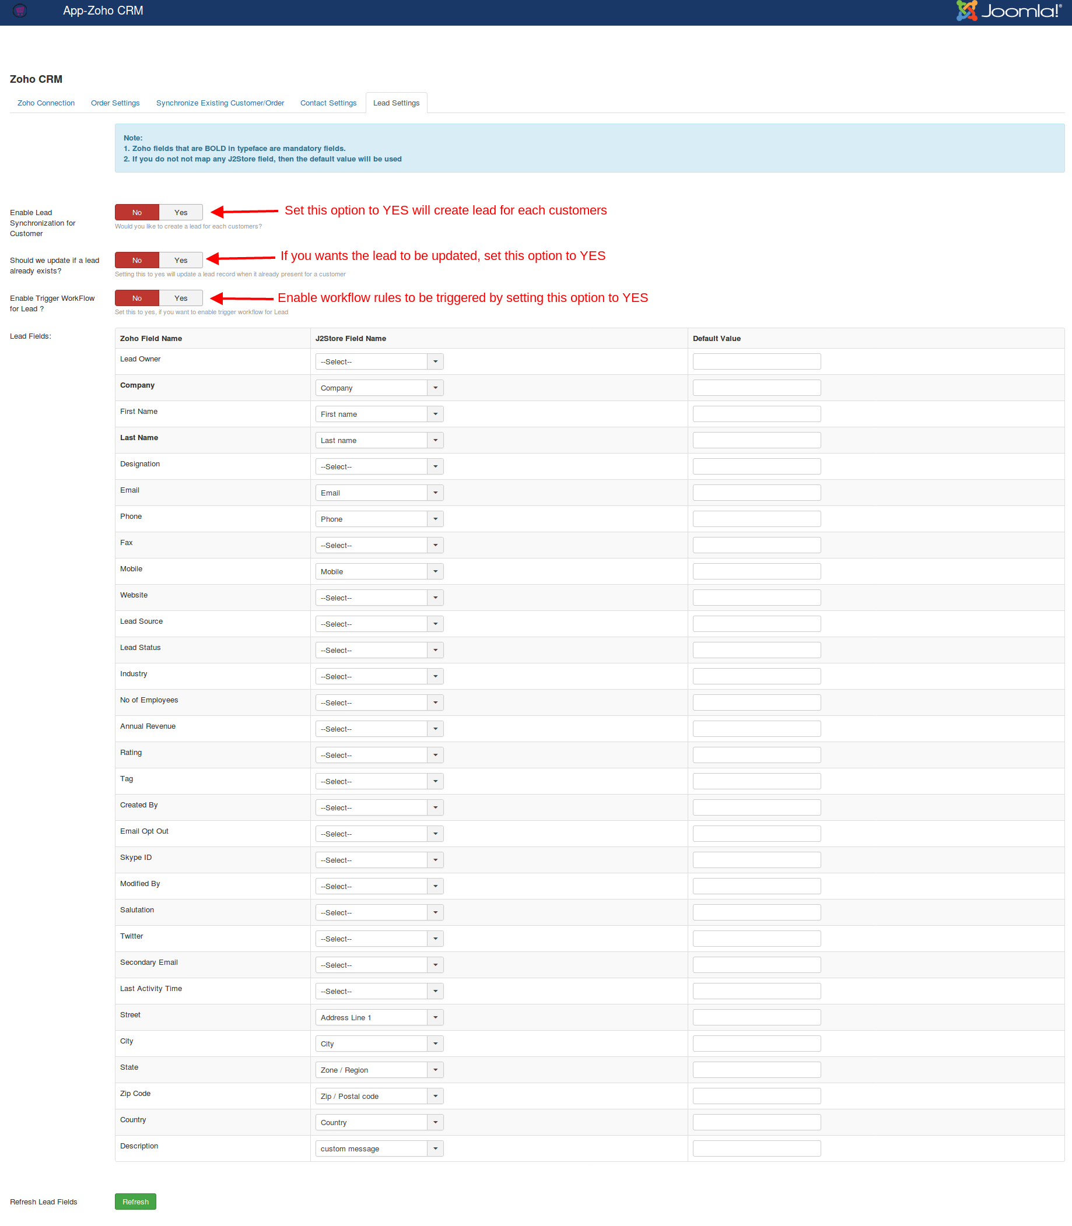Open the Email Opt Out dropdown
The width and height of the screenshot is (1072, 1226).
click(x=379, y=834)
